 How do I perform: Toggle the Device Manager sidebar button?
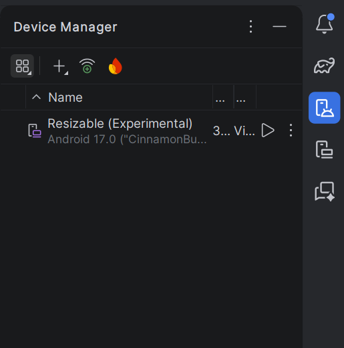click(x=325, y=108)
